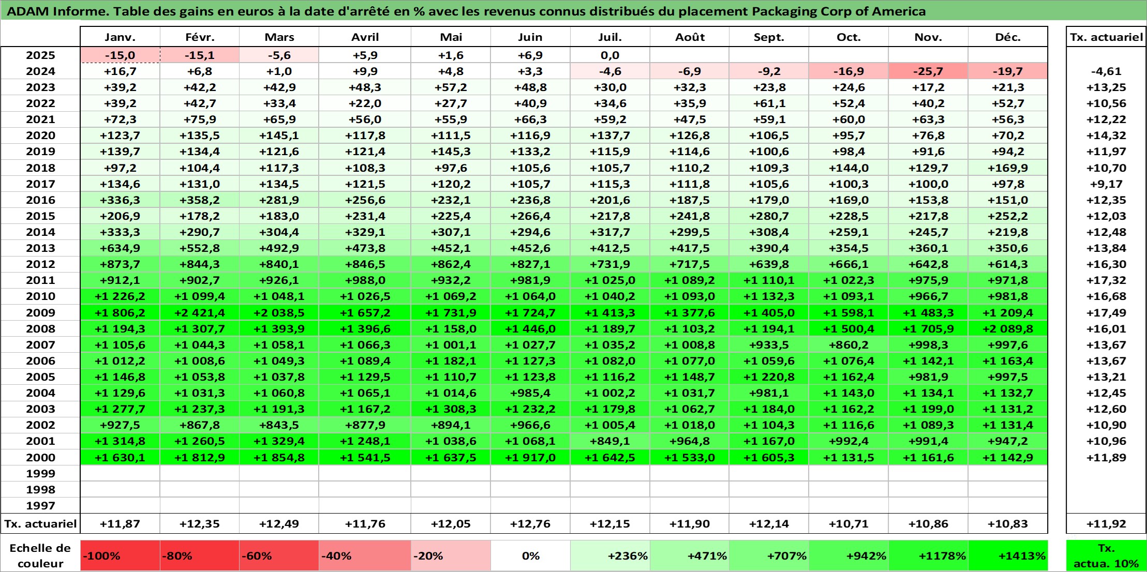Click the empty January 1999 cell
The image size is (1147, 572).
click(x=120, y=474)
